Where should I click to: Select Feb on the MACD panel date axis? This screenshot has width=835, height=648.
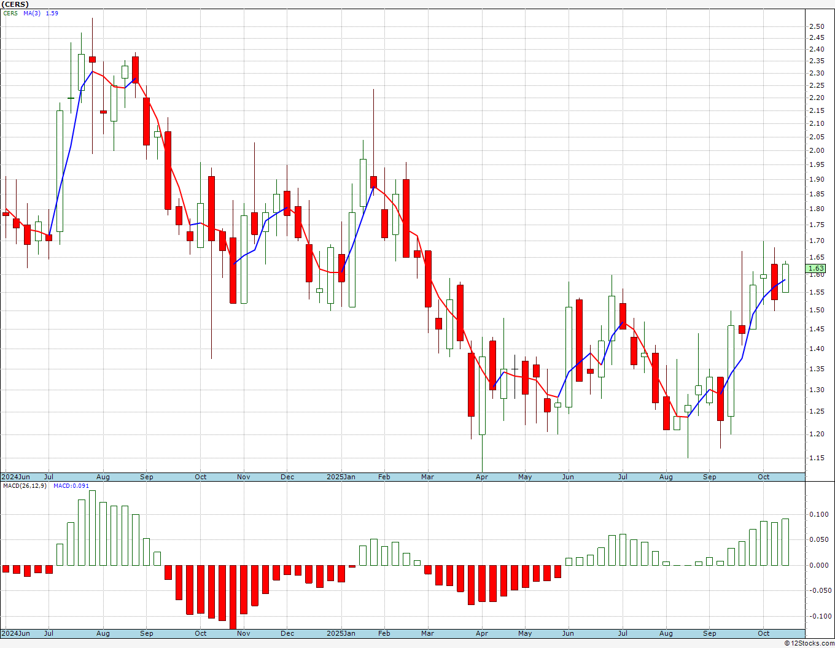pyautogui.click(x=384, y=633)
